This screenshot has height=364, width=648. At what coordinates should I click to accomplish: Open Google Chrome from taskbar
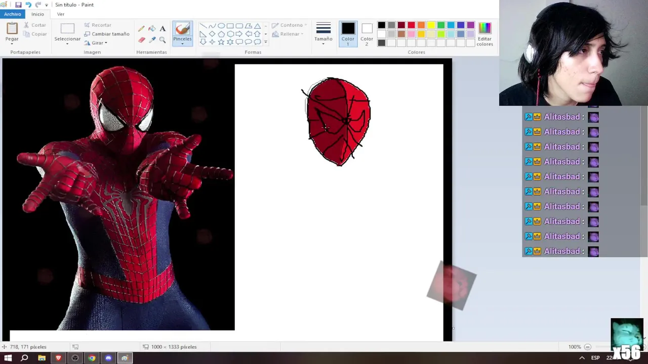92,358
